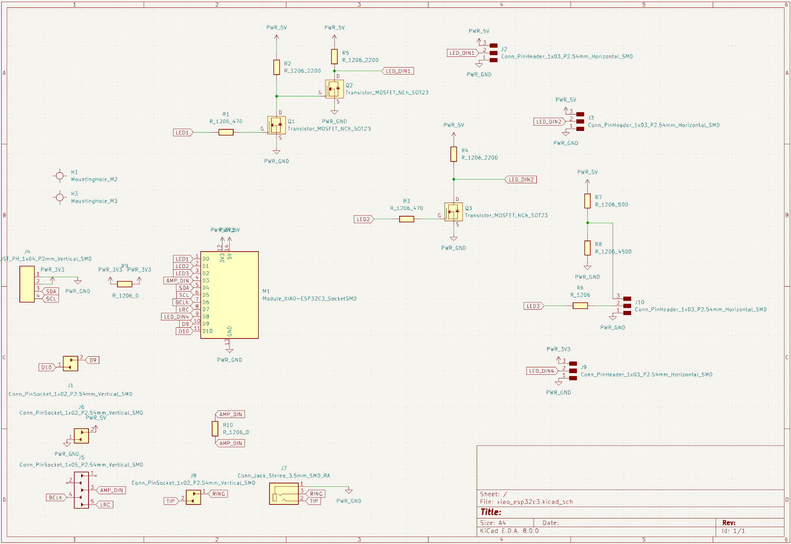Click the BCLK label on J5 connector

(x=56, y=497)
